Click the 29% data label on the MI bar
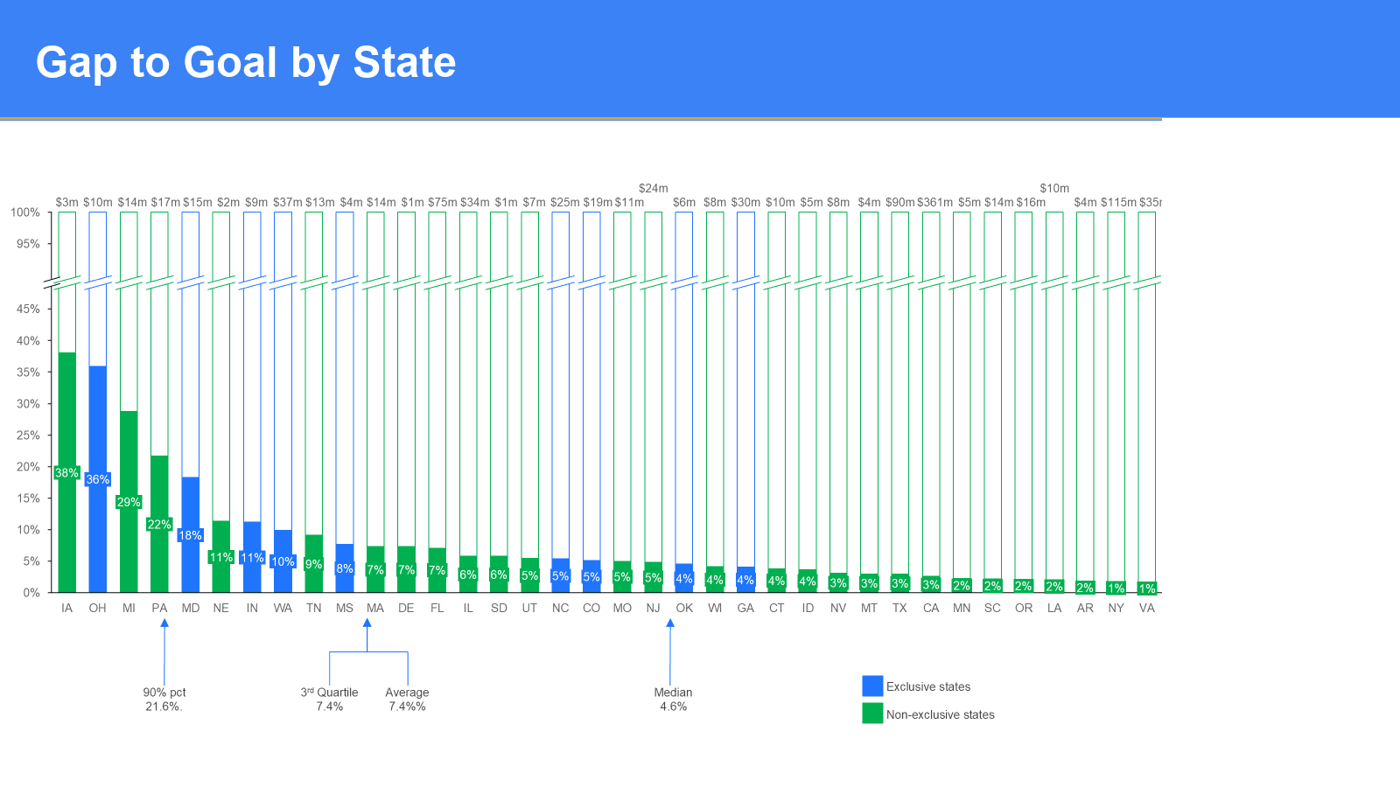Viewport: 1400px width, 787px height. click(x=129, y=502)
